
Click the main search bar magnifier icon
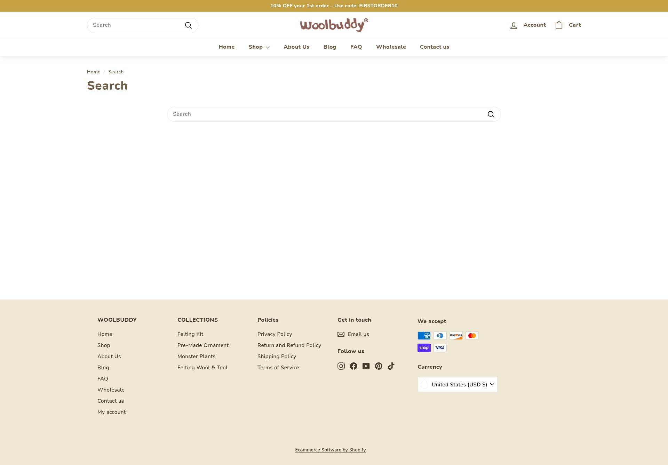[x=491, y=114]
